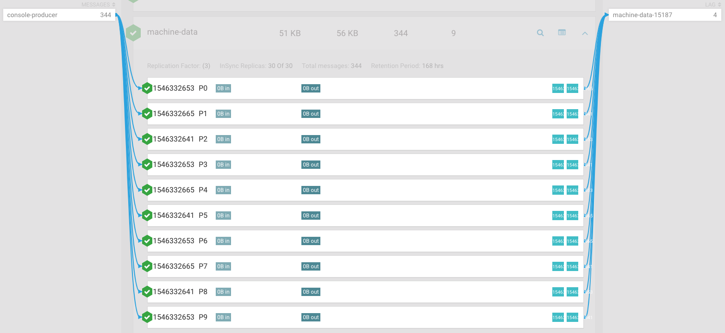Click the first teal replica box in P0 row

coord(558,88)
